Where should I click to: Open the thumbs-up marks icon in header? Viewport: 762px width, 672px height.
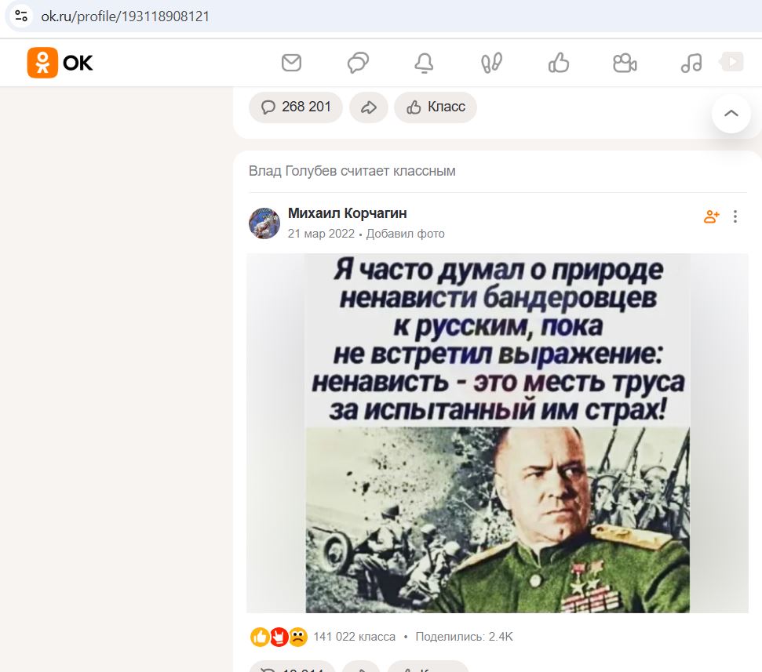pos(559,63)
